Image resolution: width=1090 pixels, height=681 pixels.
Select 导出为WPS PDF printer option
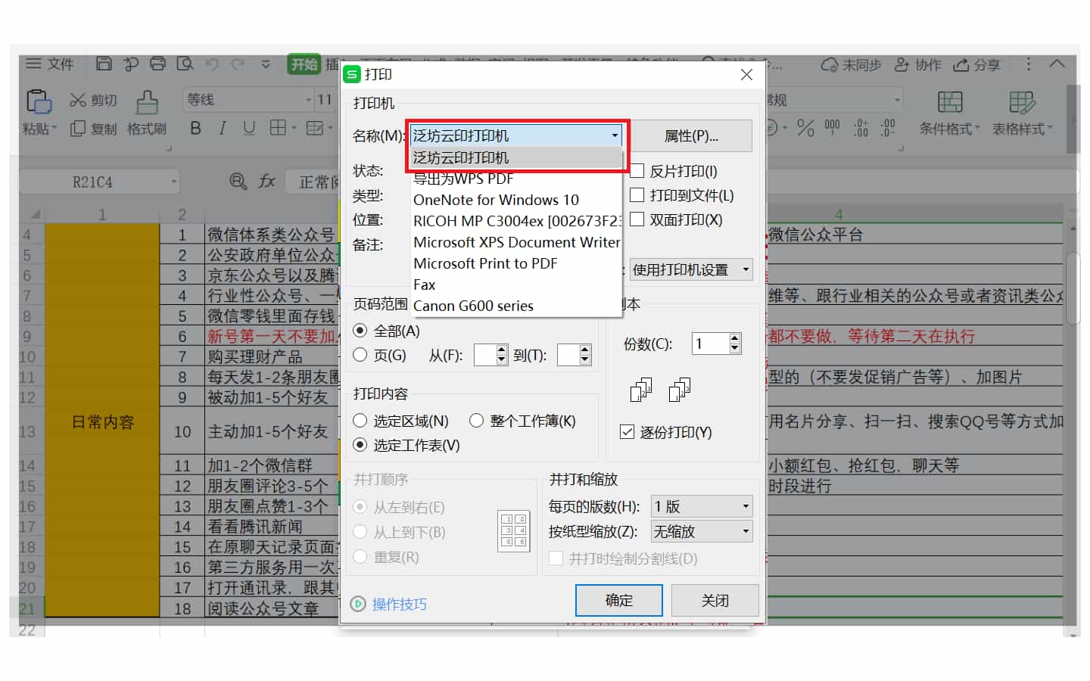pos(516,179)
